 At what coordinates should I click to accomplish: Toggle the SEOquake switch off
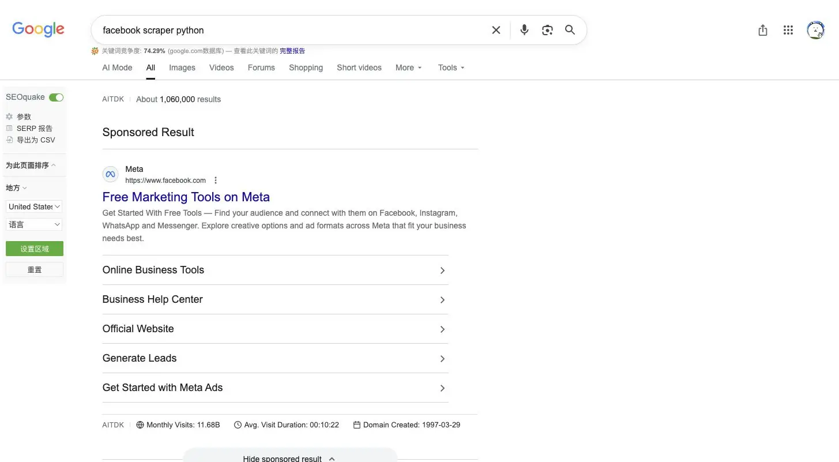(56, 97)
